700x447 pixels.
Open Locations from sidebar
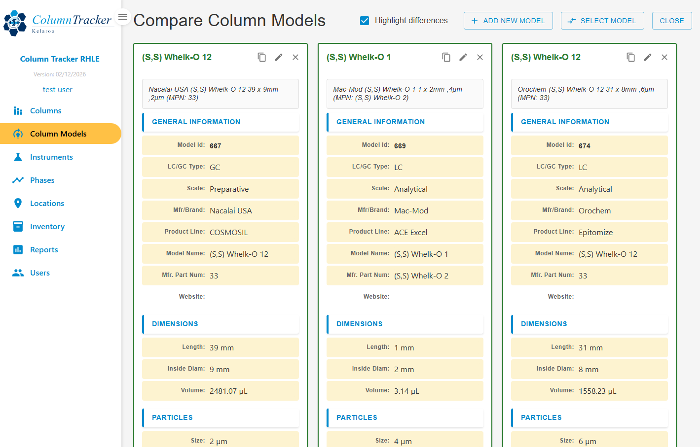tap(47, 204)
